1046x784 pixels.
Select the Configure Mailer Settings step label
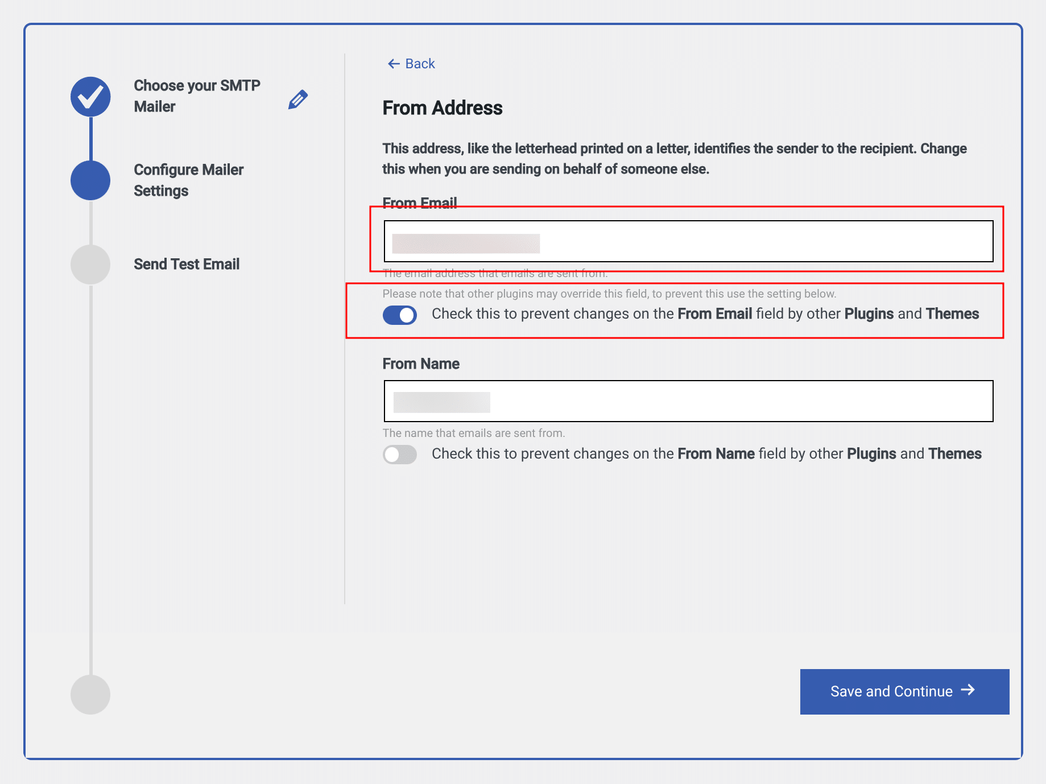(x=188, y=180)
